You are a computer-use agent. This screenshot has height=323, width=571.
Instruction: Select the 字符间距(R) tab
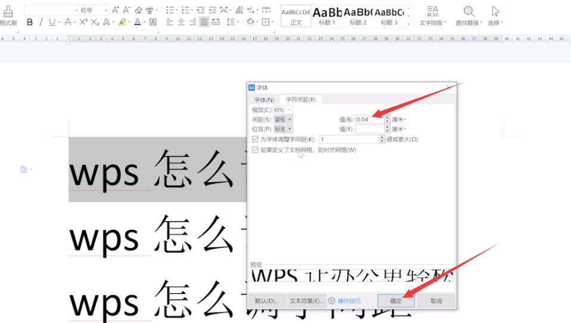coord(300,100)
